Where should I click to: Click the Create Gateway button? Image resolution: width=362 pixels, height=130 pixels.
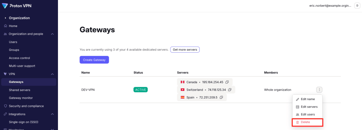[94, 60]
